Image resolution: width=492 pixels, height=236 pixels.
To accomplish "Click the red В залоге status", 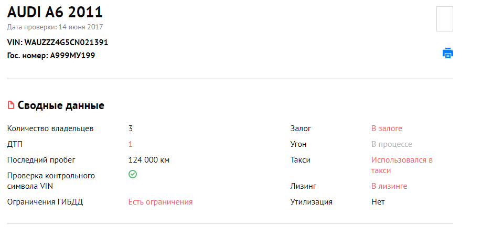I will (x=387, y=128).
